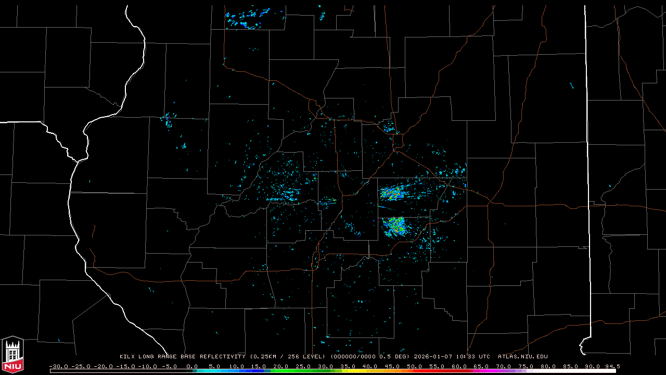Click the 10:33 UTC timestamp
The image size is (666, 375).
click(473, 356)
